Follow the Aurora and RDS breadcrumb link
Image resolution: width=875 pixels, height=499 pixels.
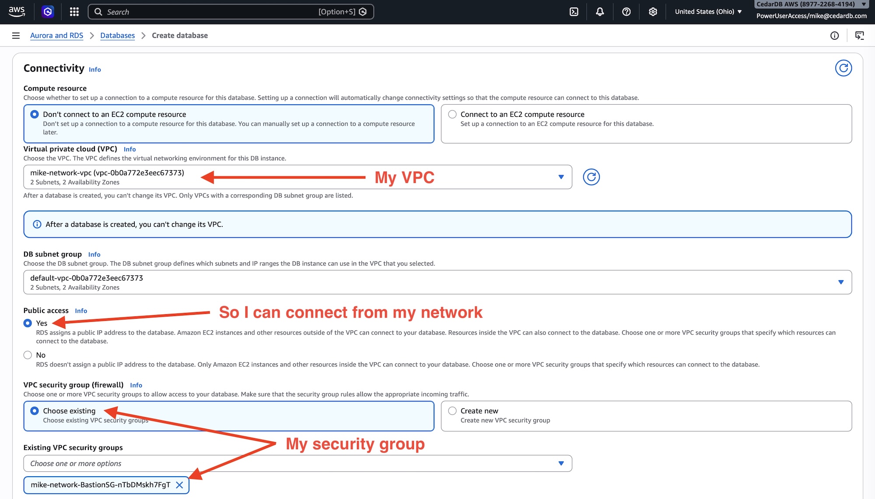[x=56, y=35]
